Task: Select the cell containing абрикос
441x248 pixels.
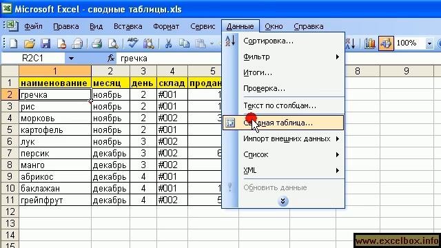Action: click(55, 176)
